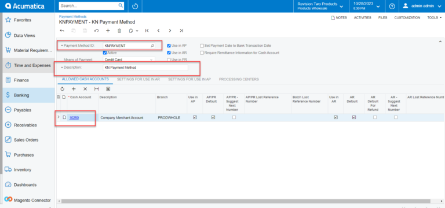This screenshot has width=445, height=208.
Task: Open the Payment Method ID lookup
Action: [152, 46]
